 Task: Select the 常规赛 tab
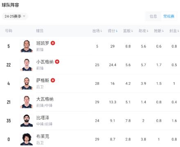[169, 16]
